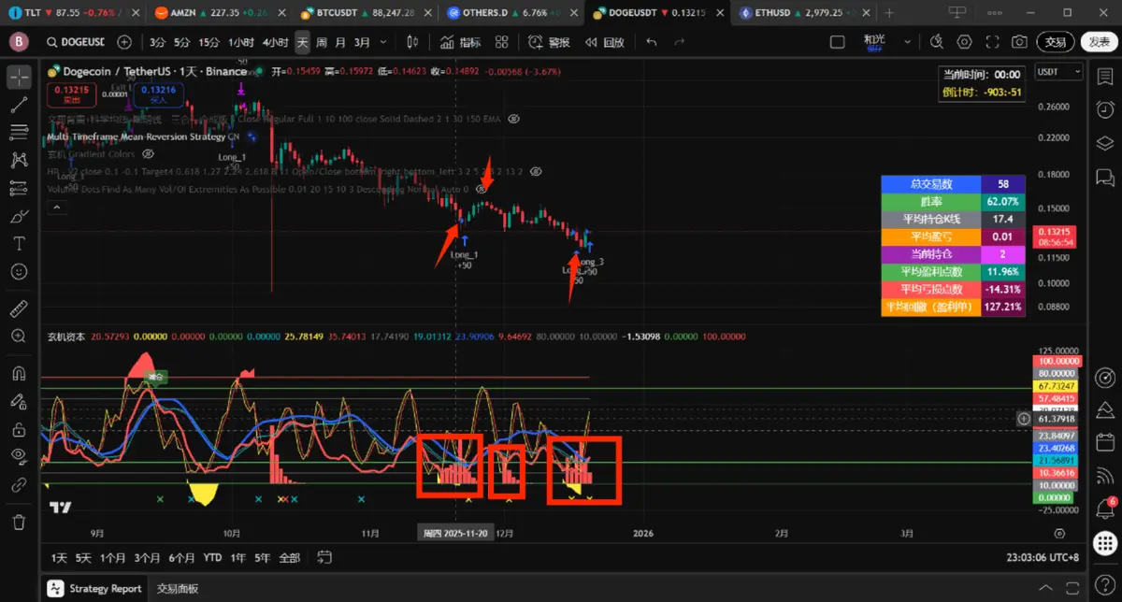The width and height of the screenshot is (1122, 602).
Task: Toggle hide all drawings eye icon
Action: [x=19, y=457]
